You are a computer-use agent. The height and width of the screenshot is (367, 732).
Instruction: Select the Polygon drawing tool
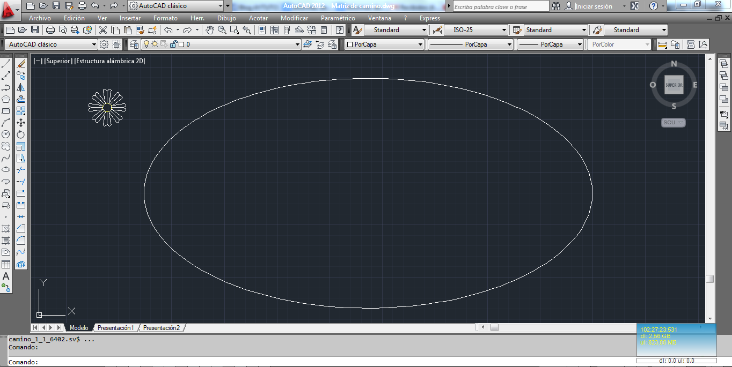[6, 99]
